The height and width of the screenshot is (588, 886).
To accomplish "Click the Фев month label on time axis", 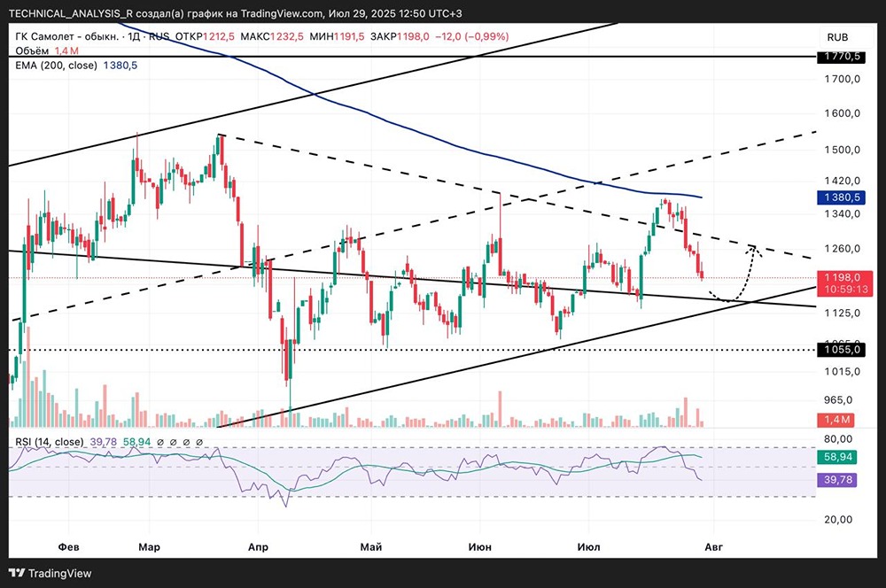I will (69, 546).
